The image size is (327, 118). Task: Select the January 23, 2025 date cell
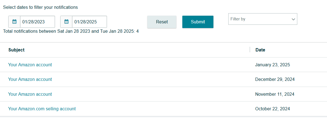click(272, 65)
